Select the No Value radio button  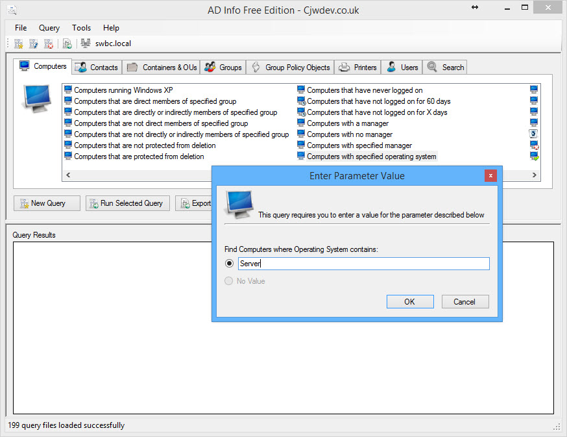click(x=228, y=281)
